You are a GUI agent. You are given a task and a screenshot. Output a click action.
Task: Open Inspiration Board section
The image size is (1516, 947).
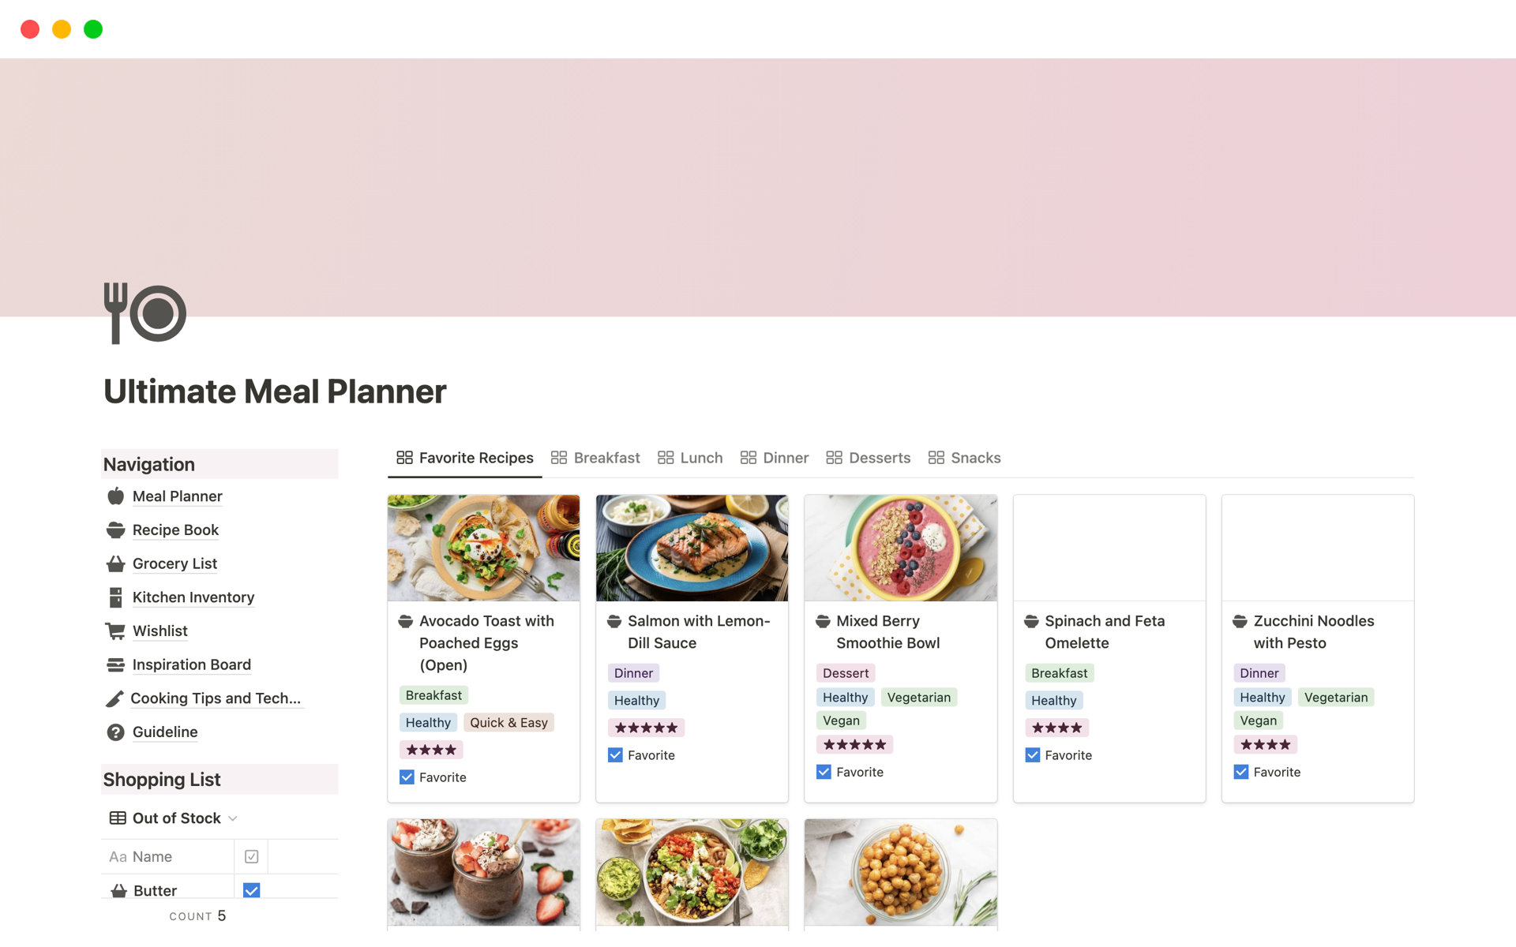point(191,664)
